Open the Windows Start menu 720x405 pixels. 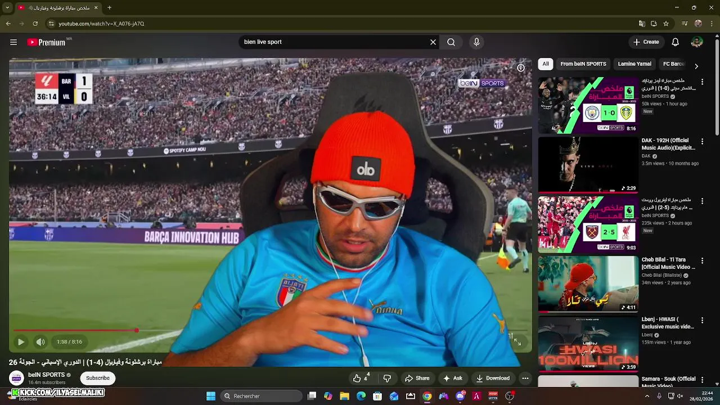[210, 396]
